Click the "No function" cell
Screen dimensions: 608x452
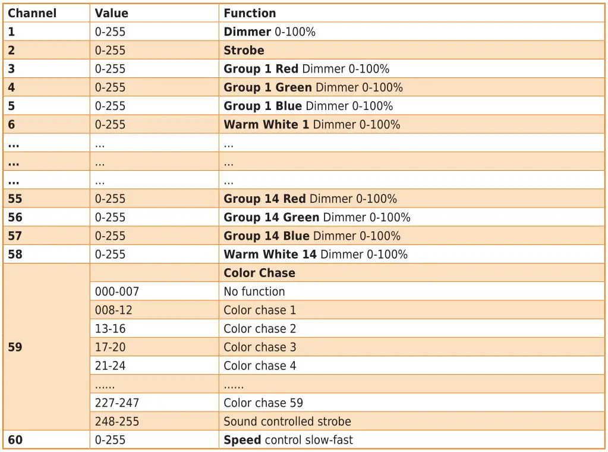pyautogui.click(x=254, y=291)
